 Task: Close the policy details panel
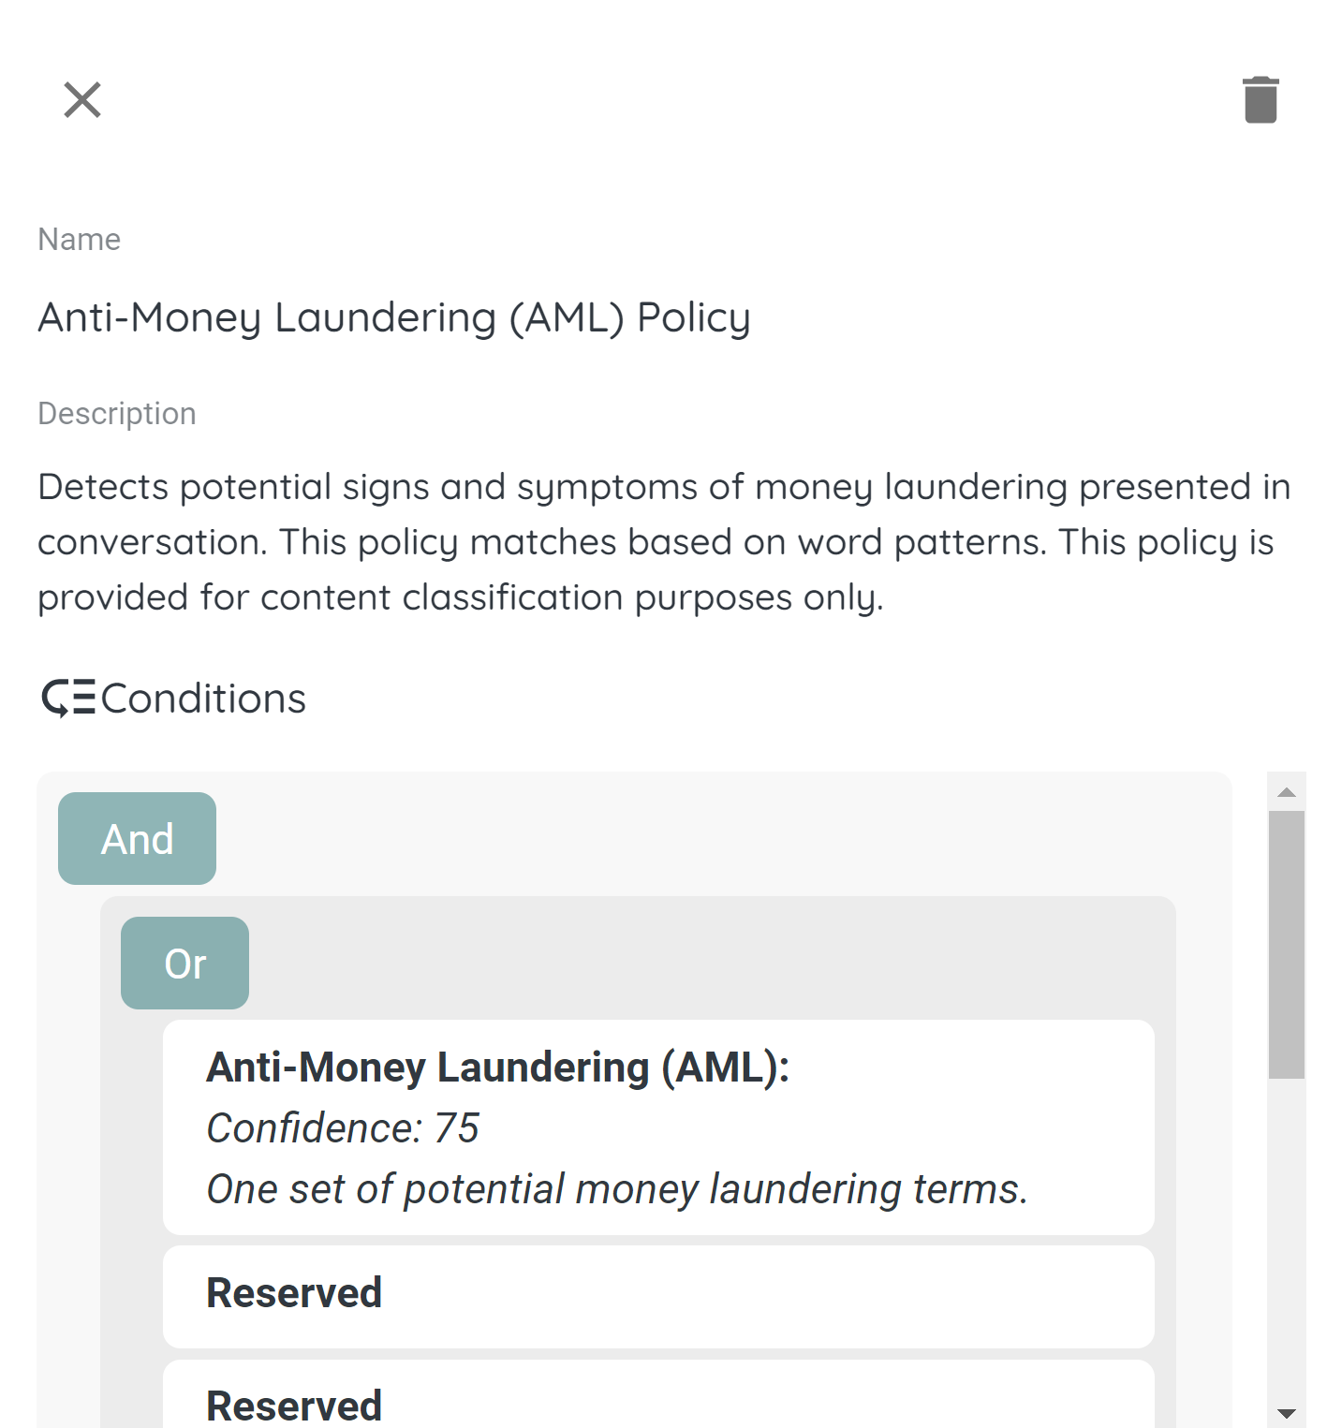click(82, 99)
